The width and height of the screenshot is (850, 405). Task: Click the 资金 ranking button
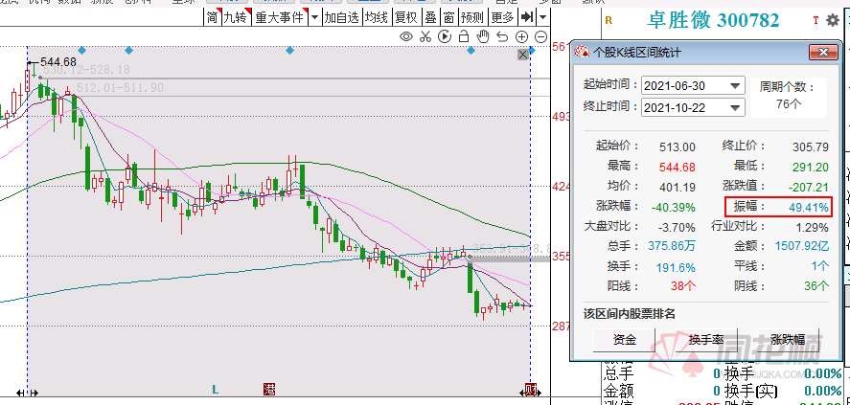pyautogui.click(x=625, y=340)
